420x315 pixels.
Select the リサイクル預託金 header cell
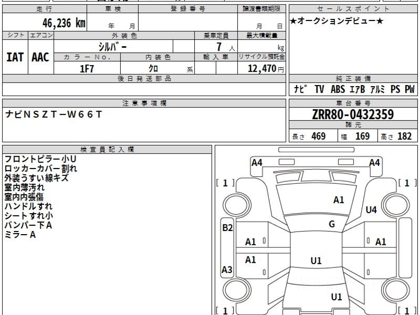[261, 57]
